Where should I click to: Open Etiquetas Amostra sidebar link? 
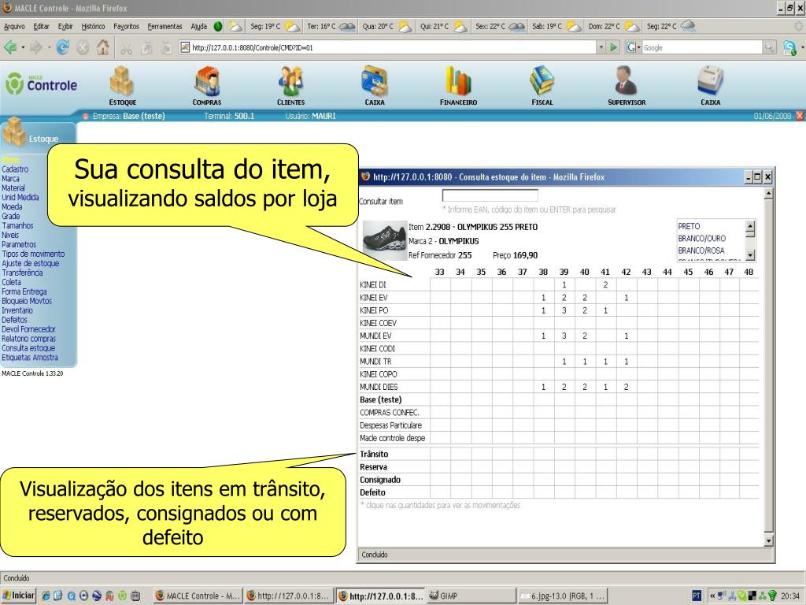click(30, 358)
